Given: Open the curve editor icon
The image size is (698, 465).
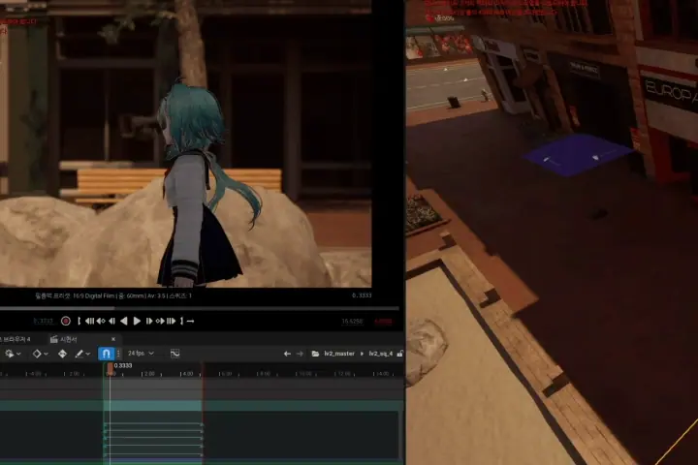Looking at the screenshot, I should tap(174, 354).
